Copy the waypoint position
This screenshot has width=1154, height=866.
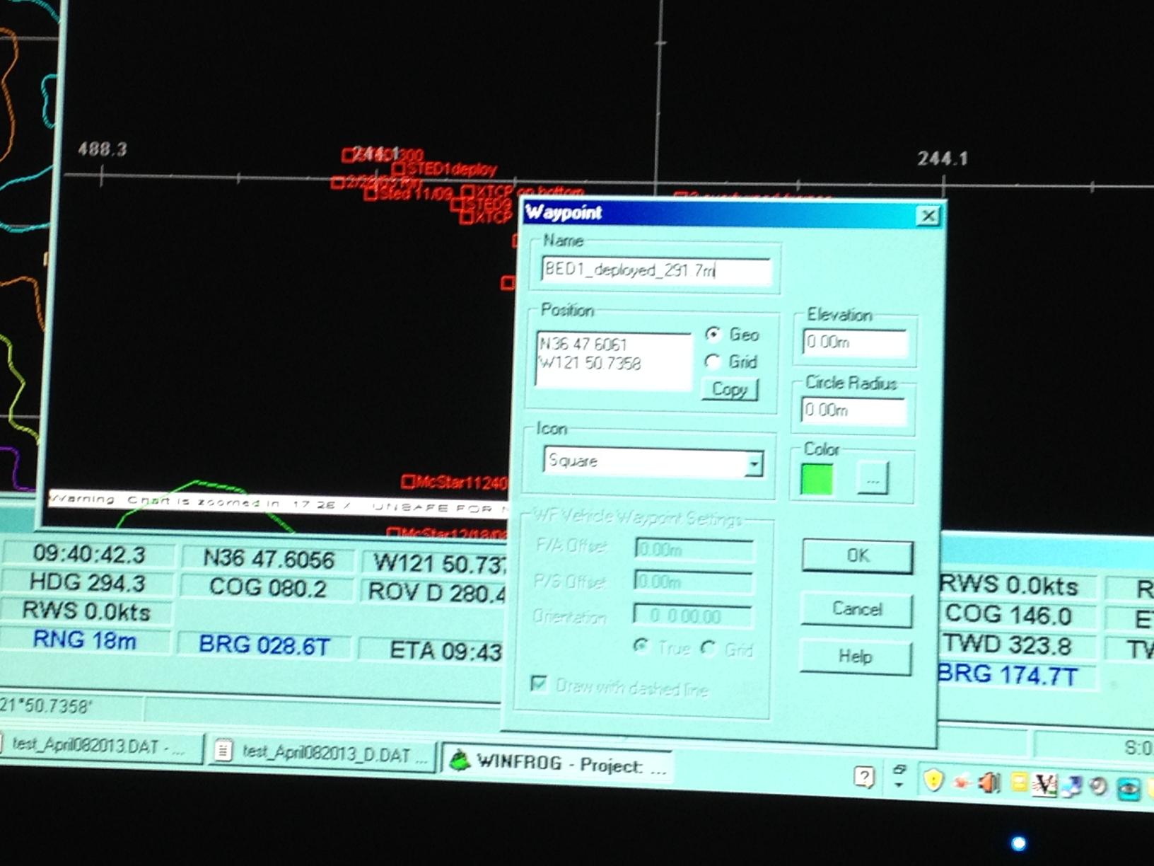(x=730, y=389)
